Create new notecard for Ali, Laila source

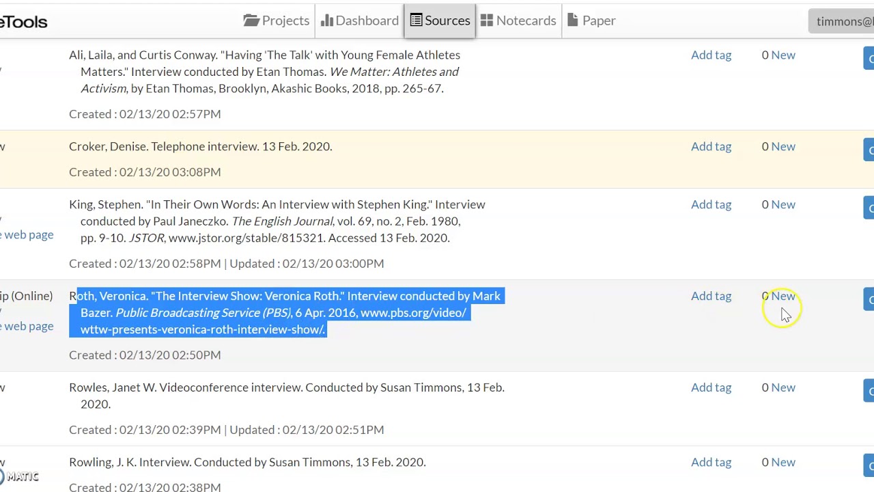coord(783,55)
